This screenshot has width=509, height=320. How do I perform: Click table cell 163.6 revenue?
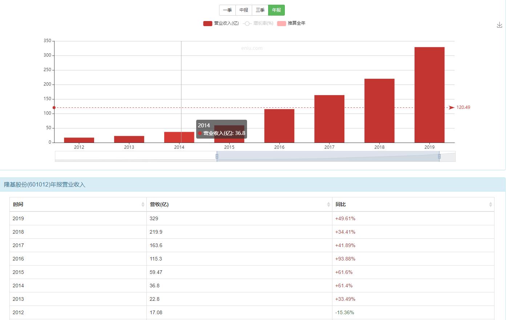tap(239, 245)
